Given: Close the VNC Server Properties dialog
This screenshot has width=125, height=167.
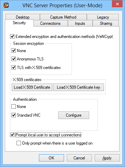Looking at the screenshot, I should [117, 4].
